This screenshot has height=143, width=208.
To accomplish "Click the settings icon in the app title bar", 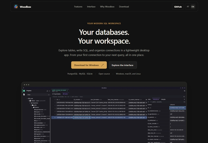I will coord(183,88).
